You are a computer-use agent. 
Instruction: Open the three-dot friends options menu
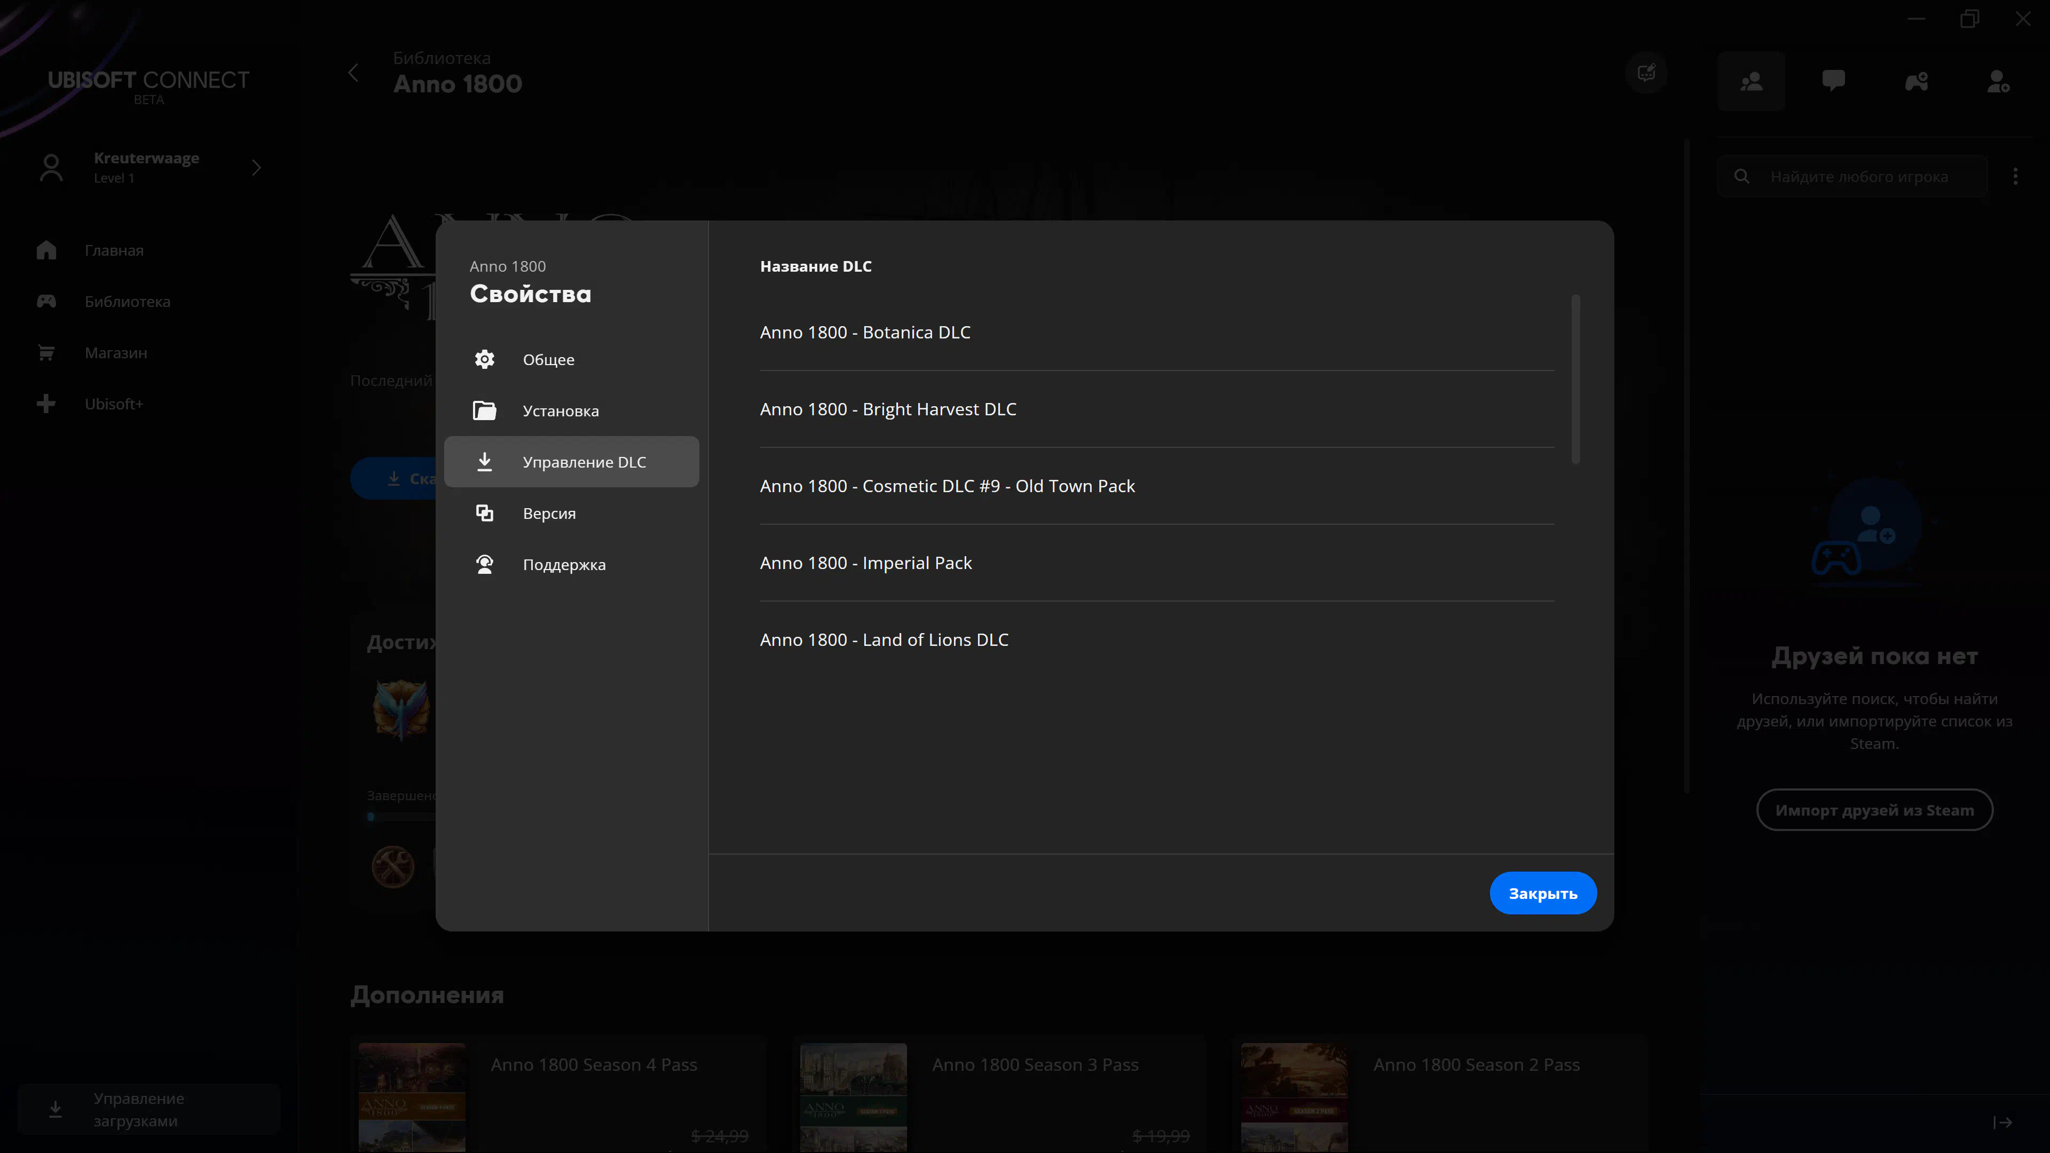(x=2015, y=177)
